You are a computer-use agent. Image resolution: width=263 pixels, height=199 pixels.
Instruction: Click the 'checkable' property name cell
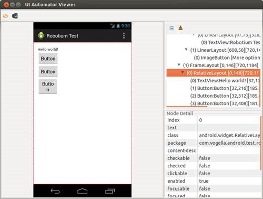click(x=181, y=158)
